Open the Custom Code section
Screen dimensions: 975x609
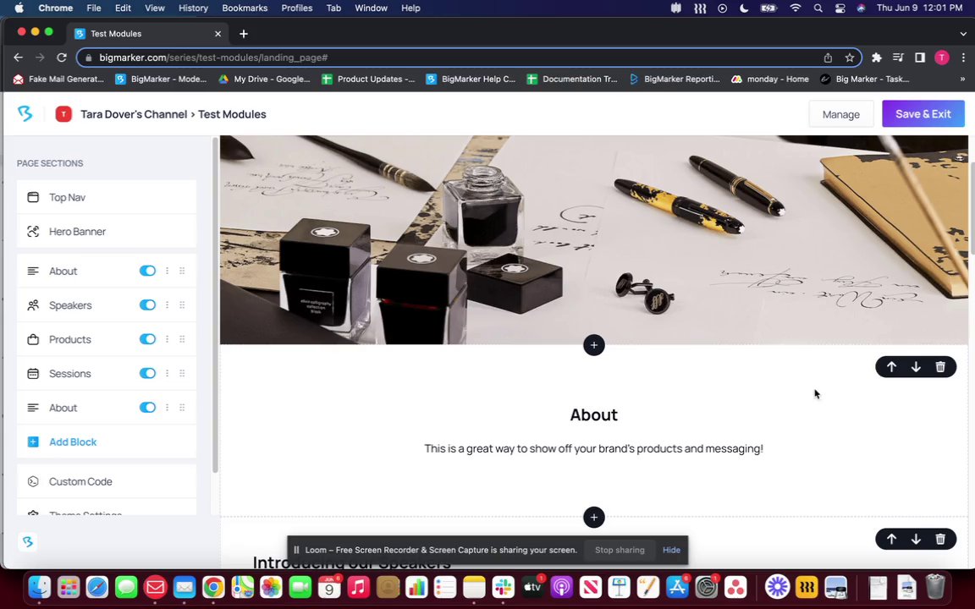pyautogui.click(x=107, y=481)
